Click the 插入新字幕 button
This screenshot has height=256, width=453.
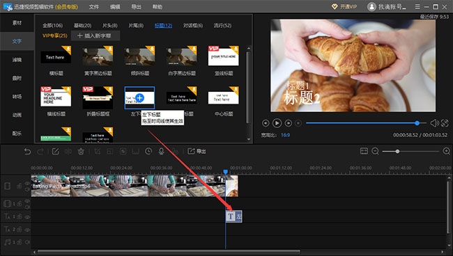click(95, 35)
